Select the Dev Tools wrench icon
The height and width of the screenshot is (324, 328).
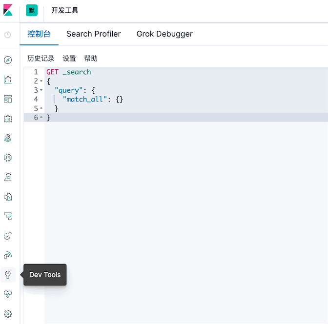coord(8,275)
